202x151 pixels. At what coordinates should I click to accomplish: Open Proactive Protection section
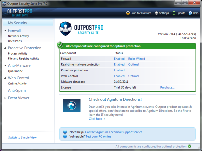tap(24, 48)
